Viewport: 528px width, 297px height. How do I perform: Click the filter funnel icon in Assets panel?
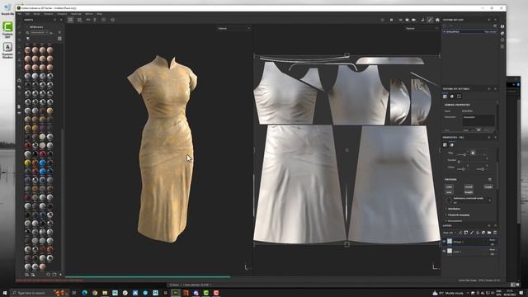pos(28,39)
